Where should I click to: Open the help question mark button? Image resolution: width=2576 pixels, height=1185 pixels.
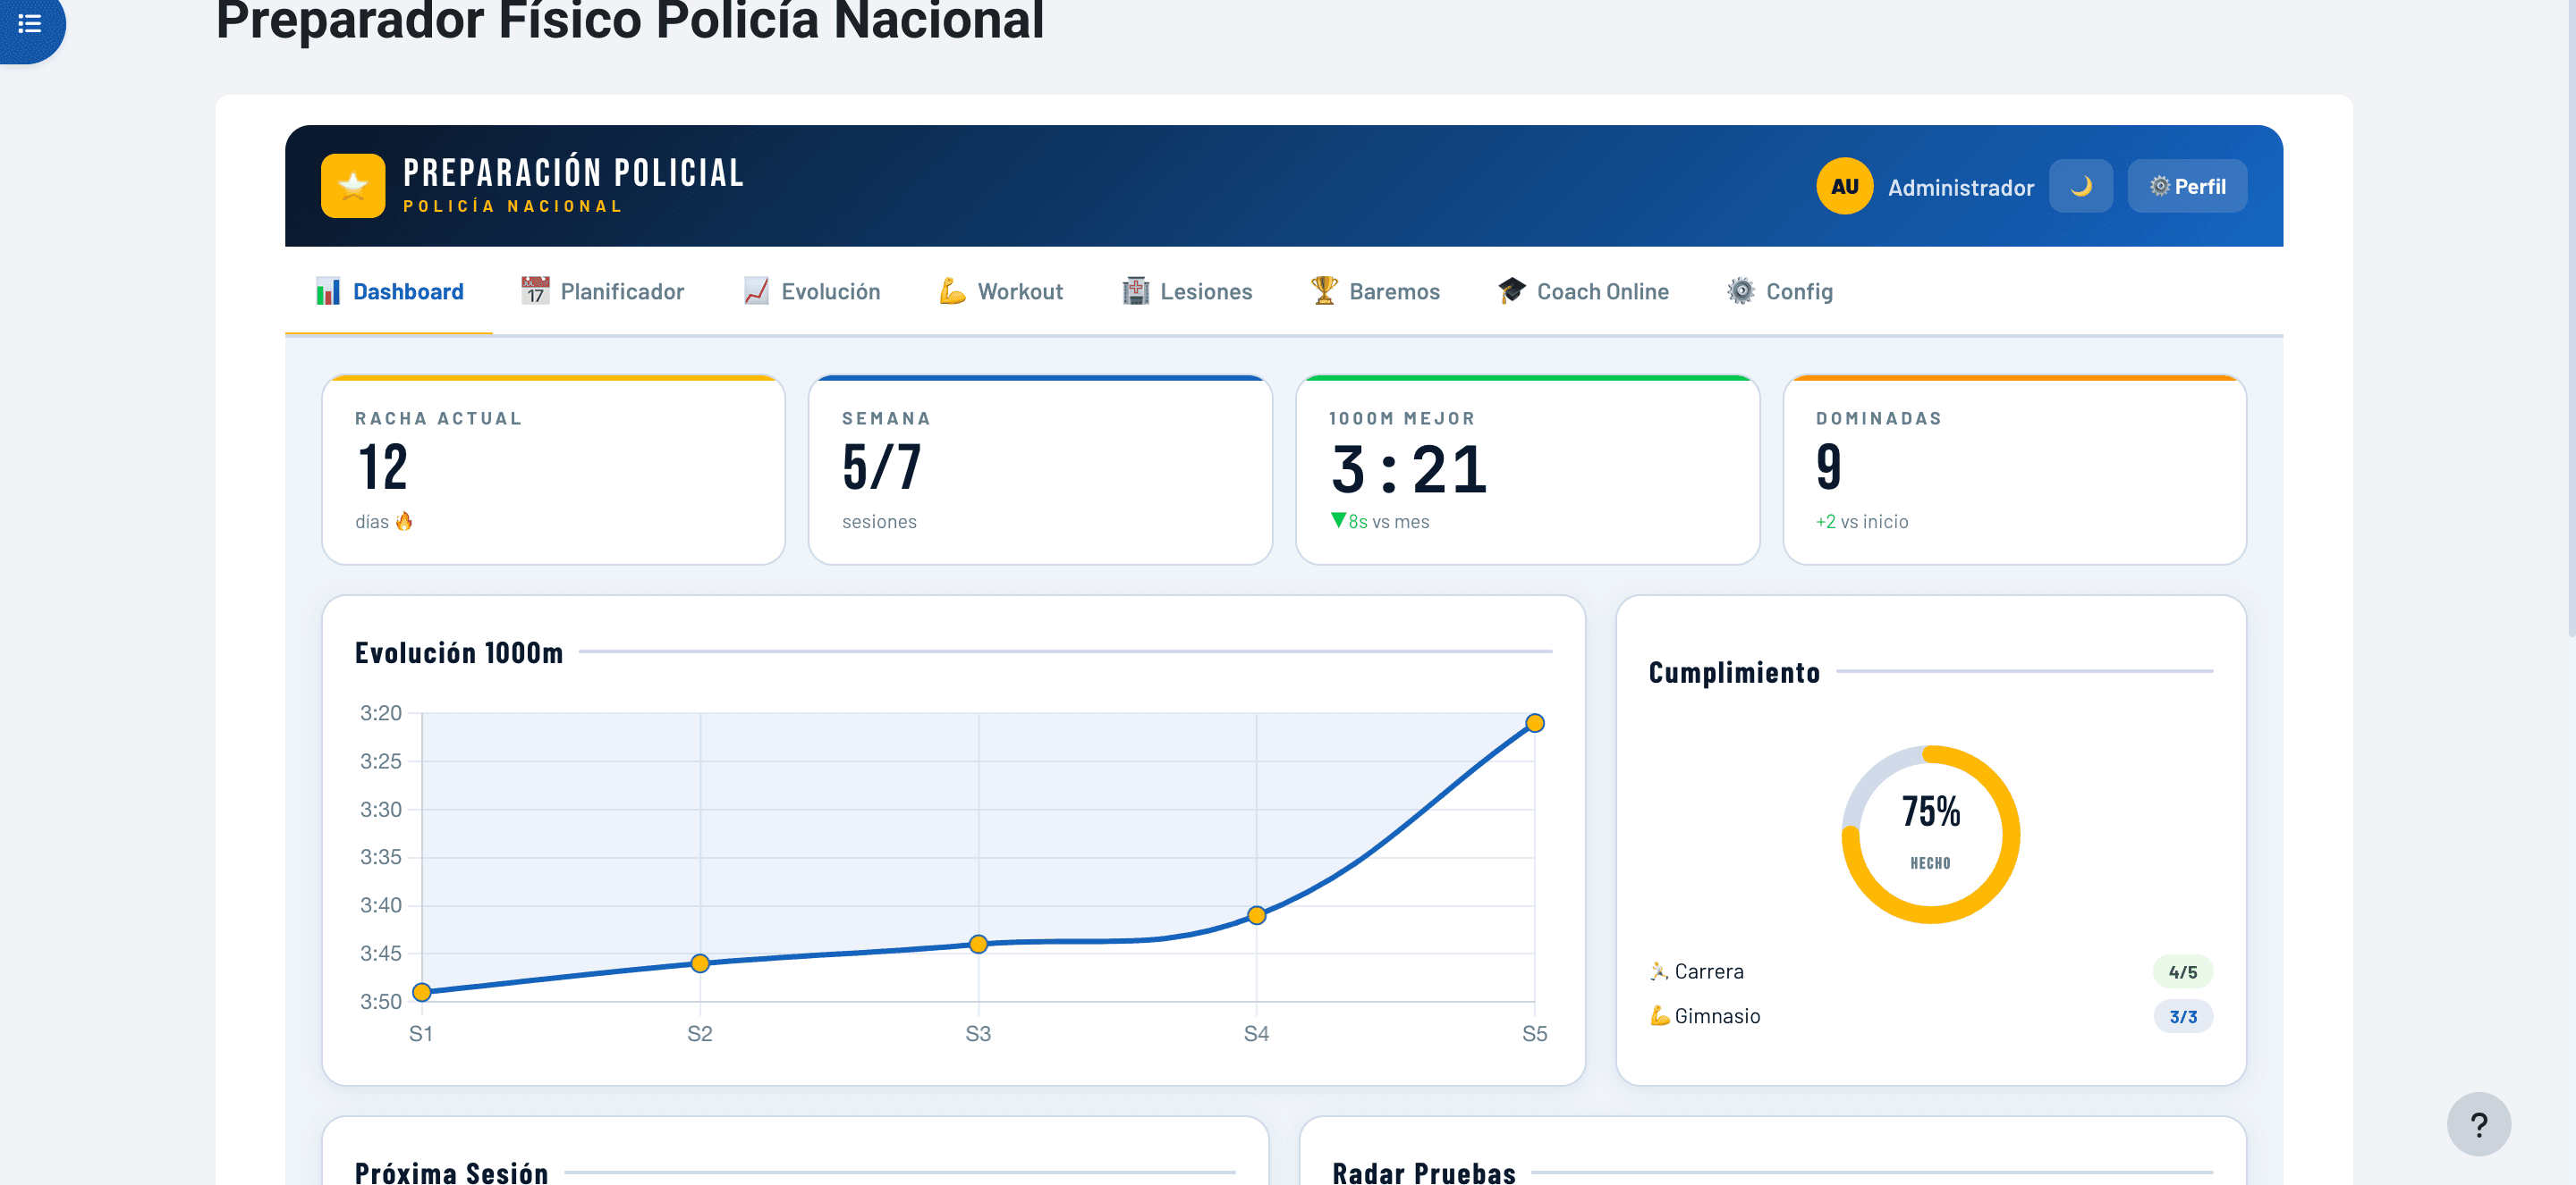click(x=2478, y=1124)
